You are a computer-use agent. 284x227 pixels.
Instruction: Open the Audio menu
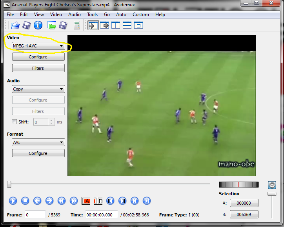[x=75, y=15]
